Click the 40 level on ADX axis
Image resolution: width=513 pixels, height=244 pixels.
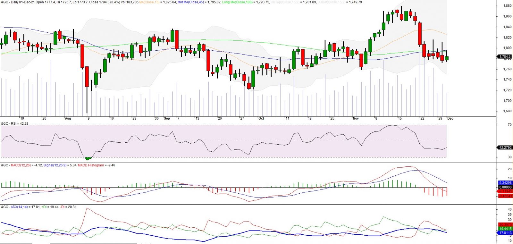(510, 209)
